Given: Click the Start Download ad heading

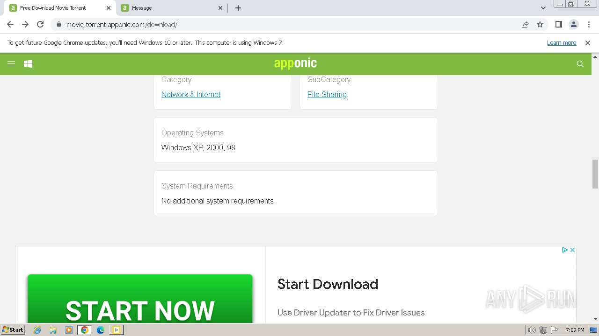Looking at the screenshot, I should (x=328, y=284).
